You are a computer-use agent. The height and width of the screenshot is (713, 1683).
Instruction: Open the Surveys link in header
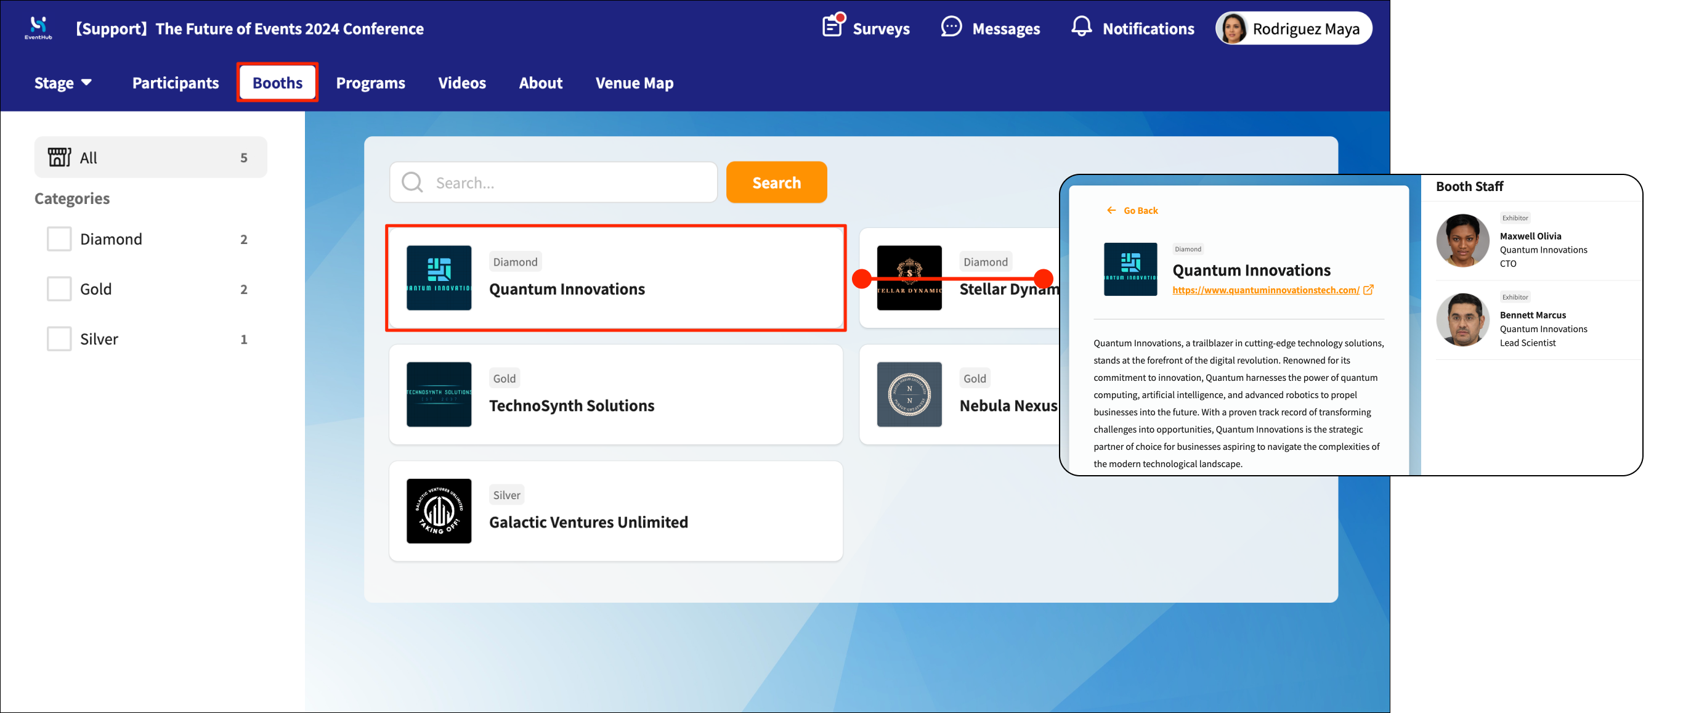866,28
